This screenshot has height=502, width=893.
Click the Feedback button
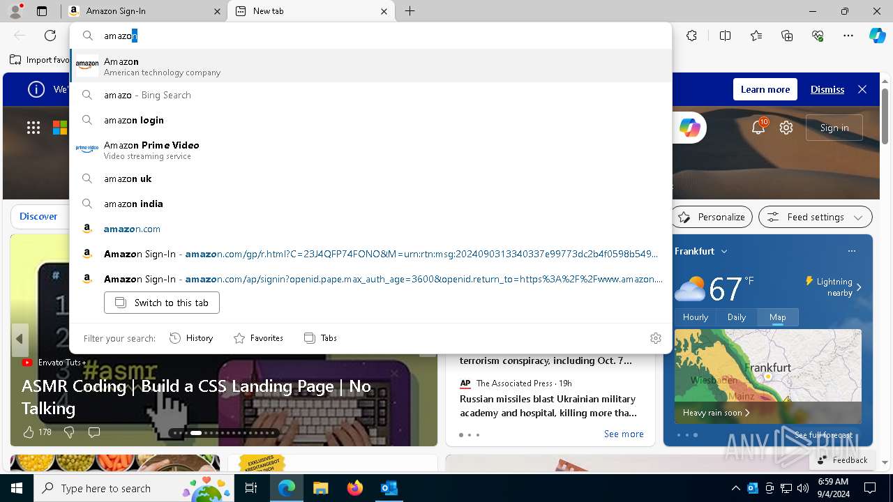coord(842,460)
